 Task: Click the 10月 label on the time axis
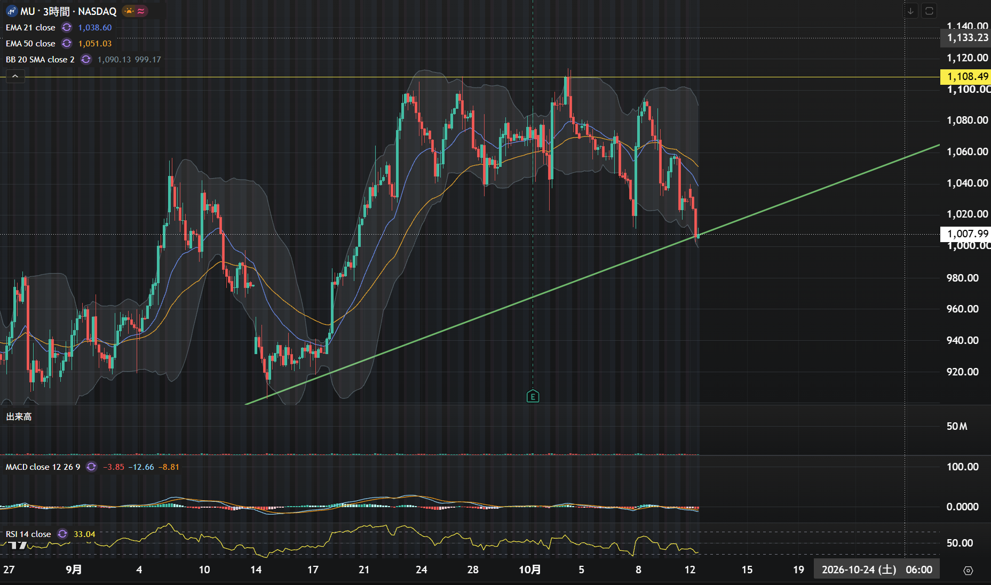pyautogui.click(x=530, y=570)
